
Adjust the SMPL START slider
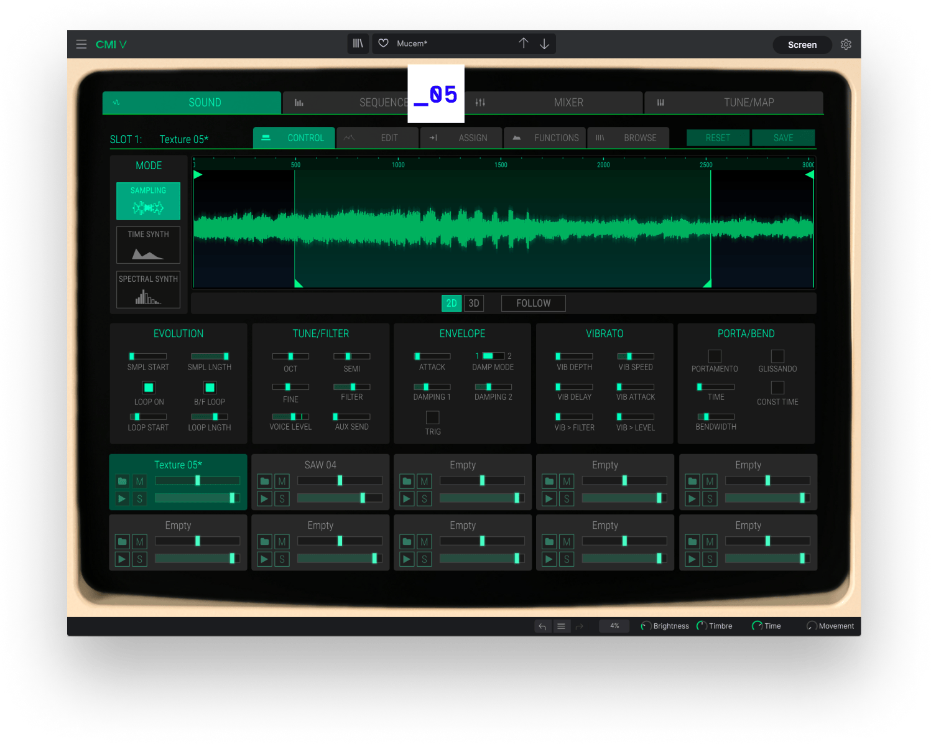pos(148,356)
